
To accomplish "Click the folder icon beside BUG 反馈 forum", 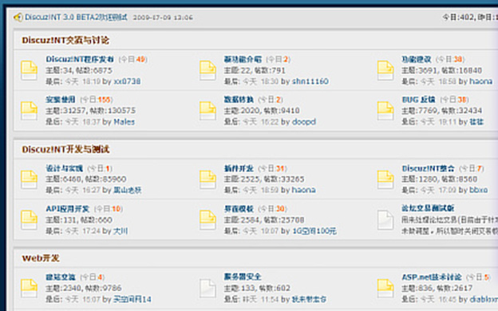I will click(x=385, y=111).
